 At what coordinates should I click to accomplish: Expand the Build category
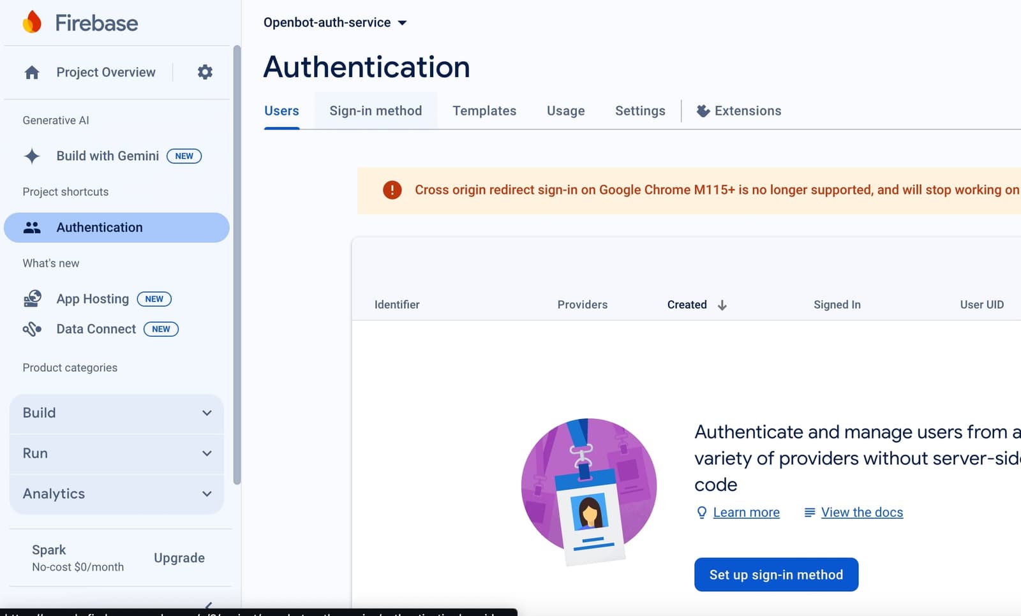(x=117, y=413)
